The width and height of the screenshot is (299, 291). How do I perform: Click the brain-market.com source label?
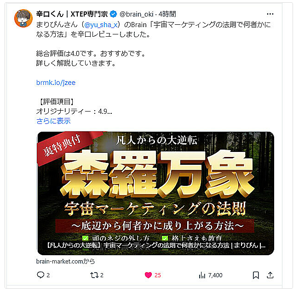(65, 262)
